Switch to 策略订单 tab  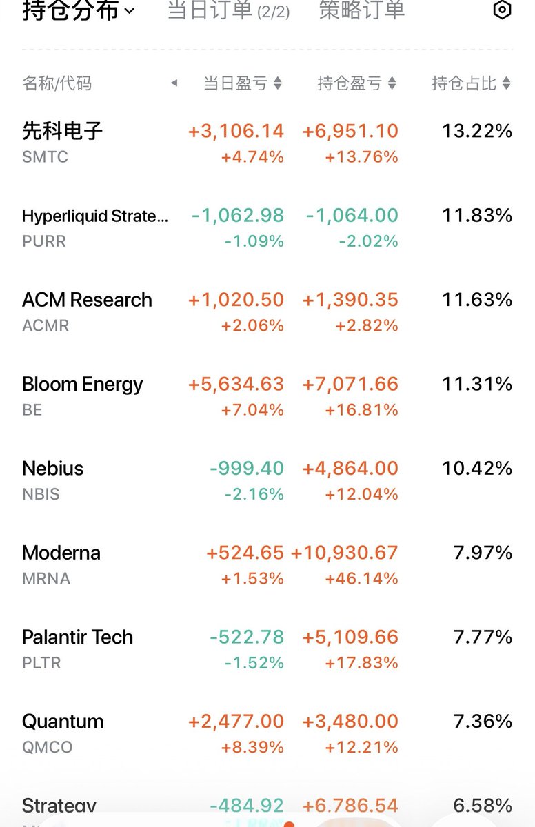tap(362, 10)
